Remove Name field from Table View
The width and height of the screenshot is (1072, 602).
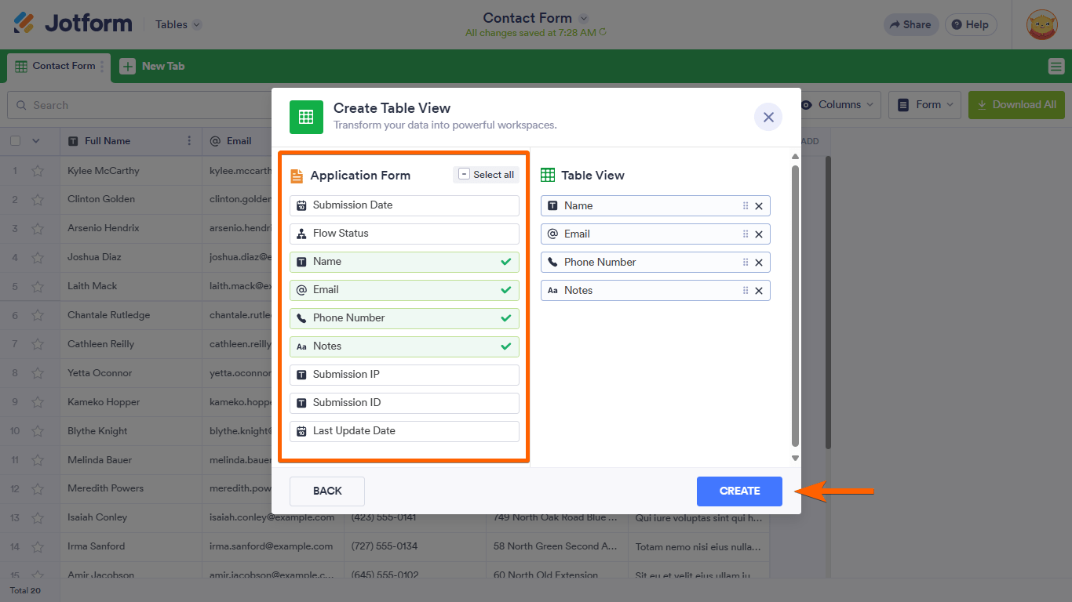coord(759,206)
